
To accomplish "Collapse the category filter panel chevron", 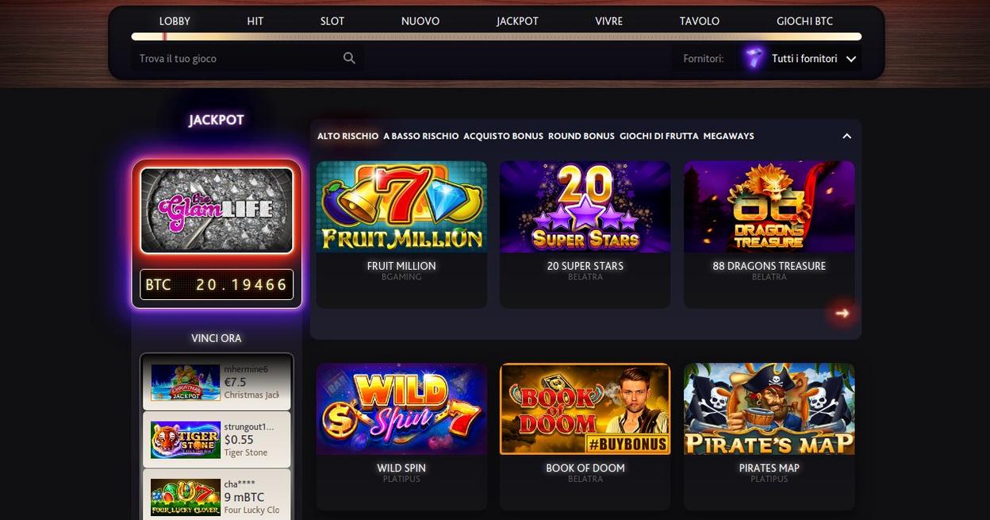I will (x=846, y=136).
